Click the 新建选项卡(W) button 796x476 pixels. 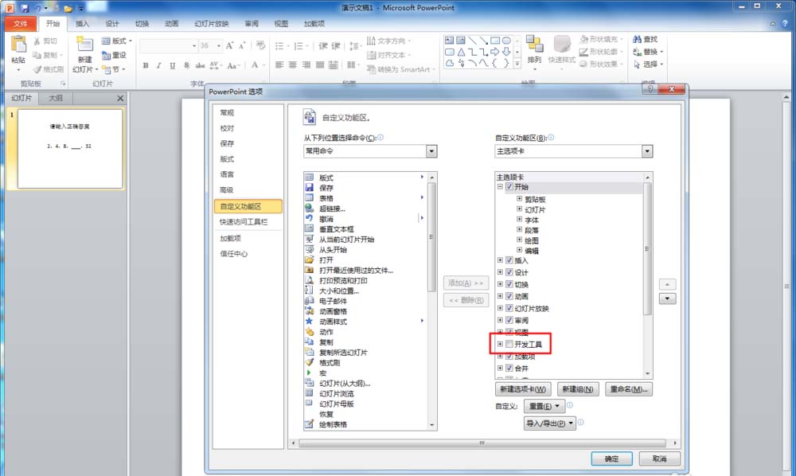coord(523,389)
